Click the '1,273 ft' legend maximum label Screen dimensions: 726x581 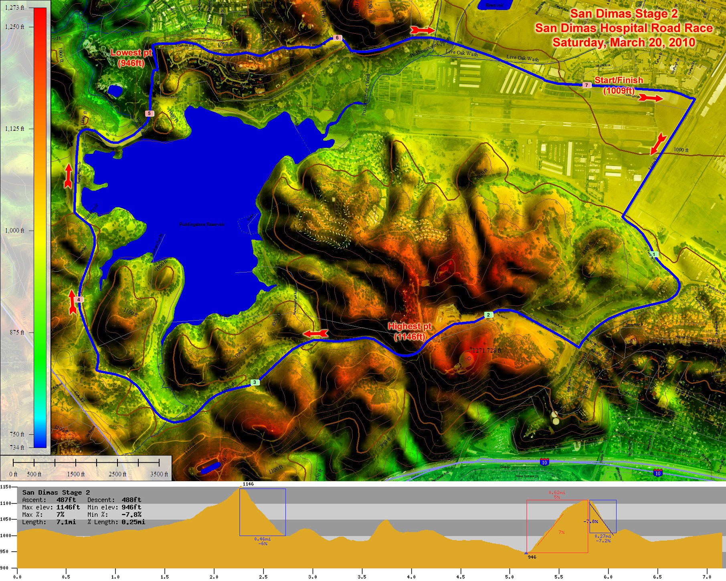click(14, 8)
